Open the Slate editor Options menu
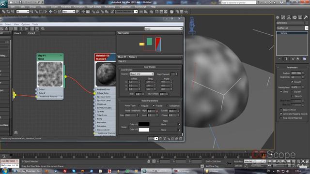310x174 pixels. 26,24
